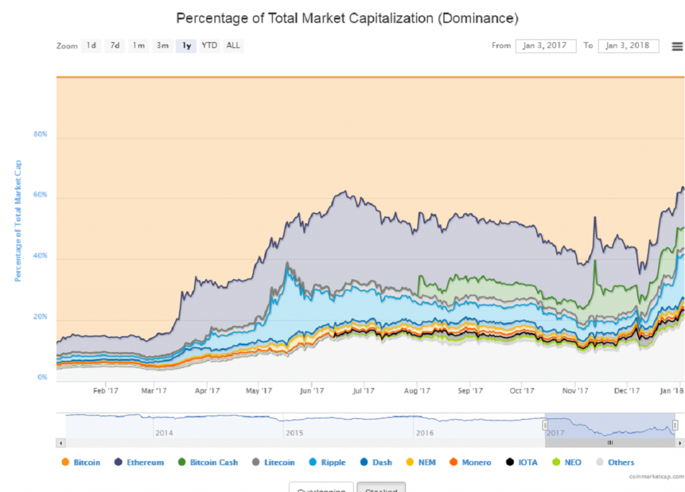
Task: Hide the Ripple series via legend
Action: click(327, 463)
